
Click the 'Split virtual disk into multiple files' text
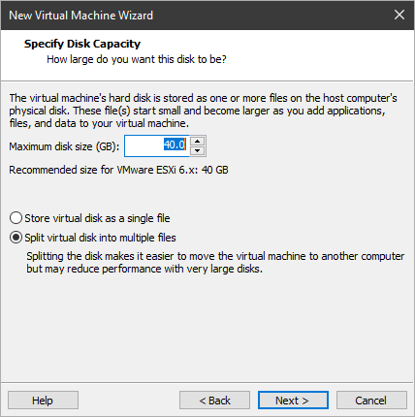point(100,238)
